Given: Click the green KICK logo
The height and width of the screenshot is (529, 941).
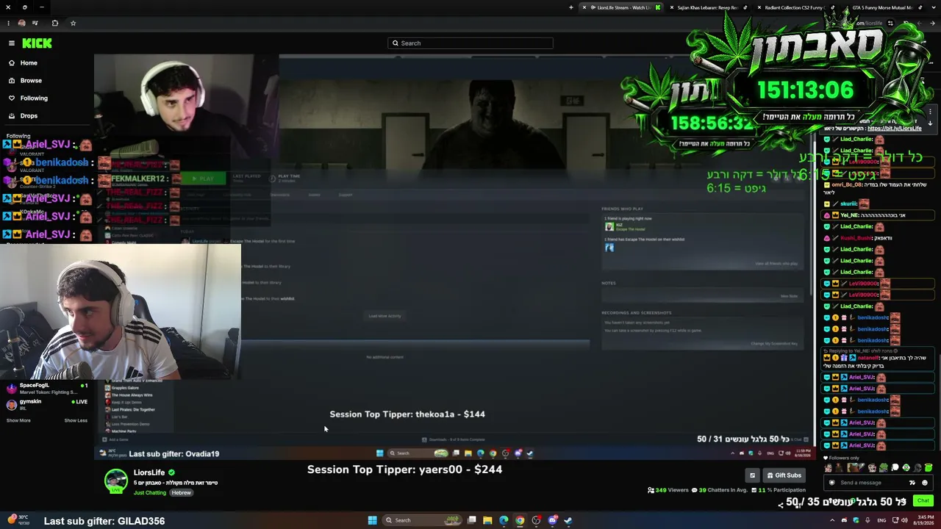Looking at the screenshot, I should (x=37, y=43).
